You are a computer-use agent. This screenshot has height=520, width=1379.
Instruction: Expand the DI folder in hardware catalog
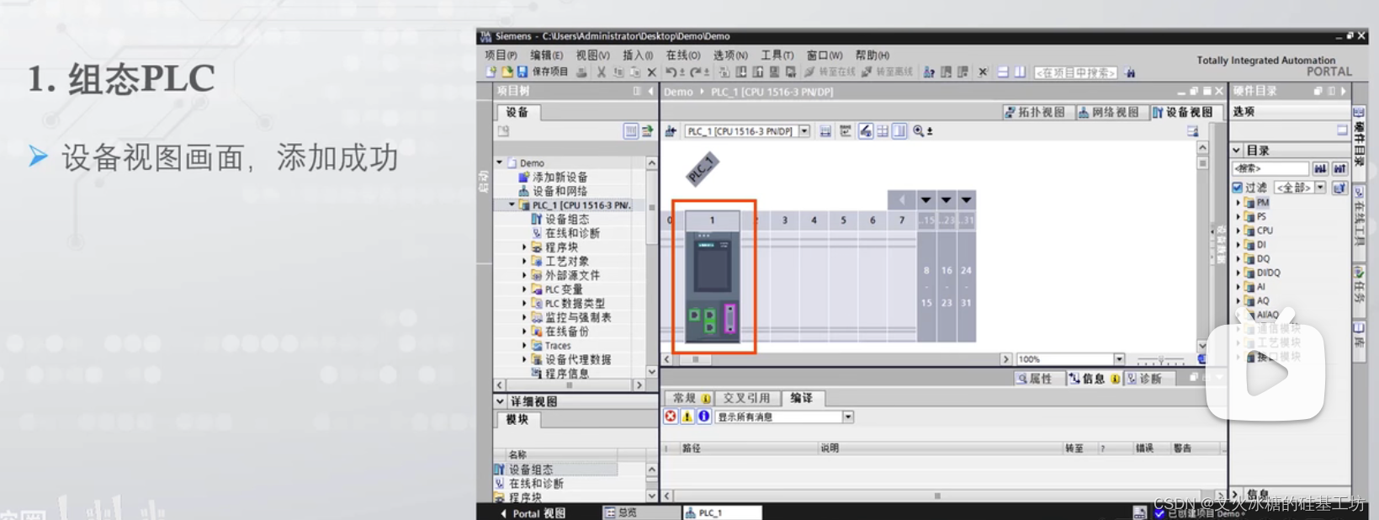[1238, 245]
